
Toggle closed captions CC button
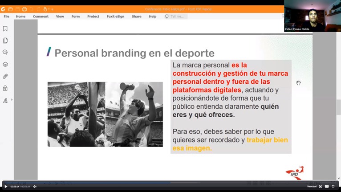tap(327, 186)
